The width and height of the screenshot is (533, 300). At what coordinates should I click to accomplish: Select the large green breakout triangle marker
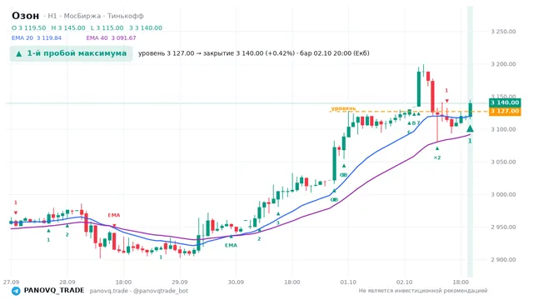[470, 128]
